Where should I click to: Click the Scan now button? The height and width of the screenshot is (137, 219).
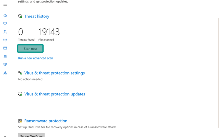(x=30, y=48)
